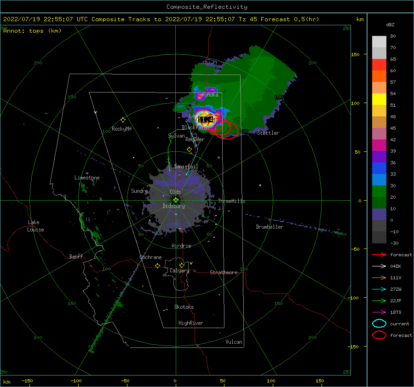Click the blue 36-33 dBZ color swatch
Image resolution: width=414 pixels, height=387 pixels.
pyautogui.click(x=379, y=168)
